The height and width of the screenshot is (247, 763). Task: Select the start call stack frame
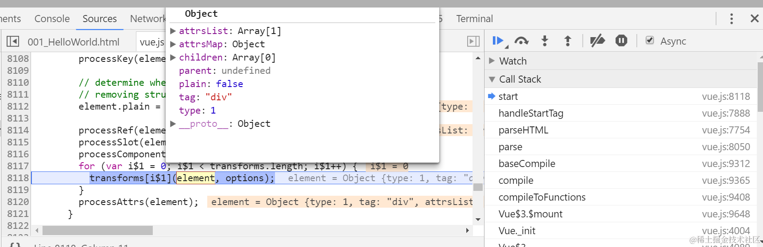pyautogui.click(x=621, y=96)
